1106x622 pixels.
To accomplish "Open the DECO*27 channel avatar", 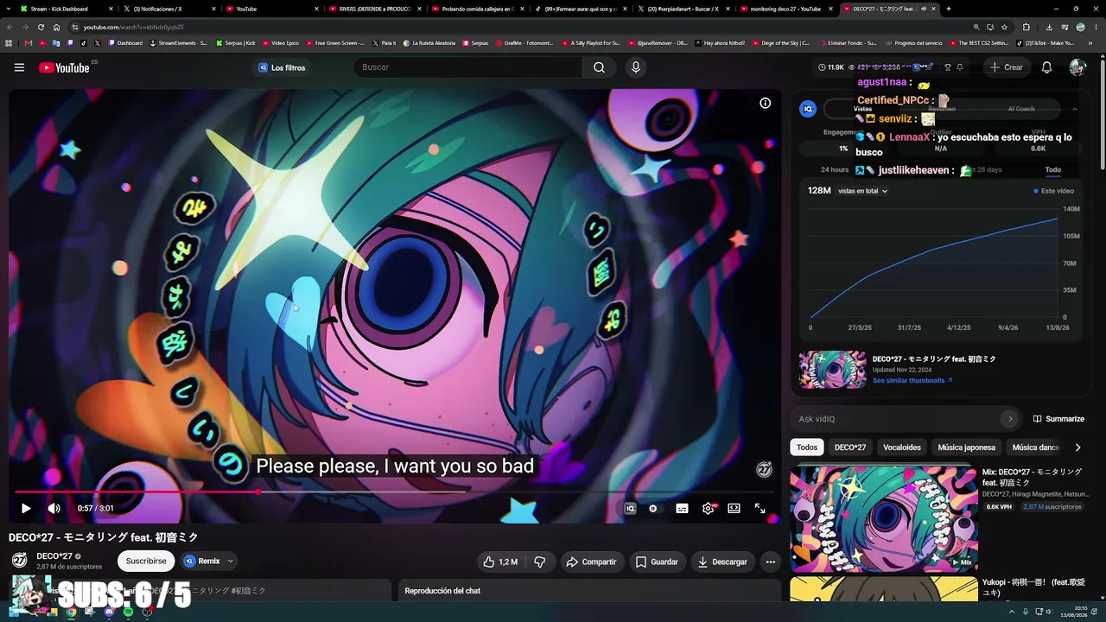I will (19, 561).
